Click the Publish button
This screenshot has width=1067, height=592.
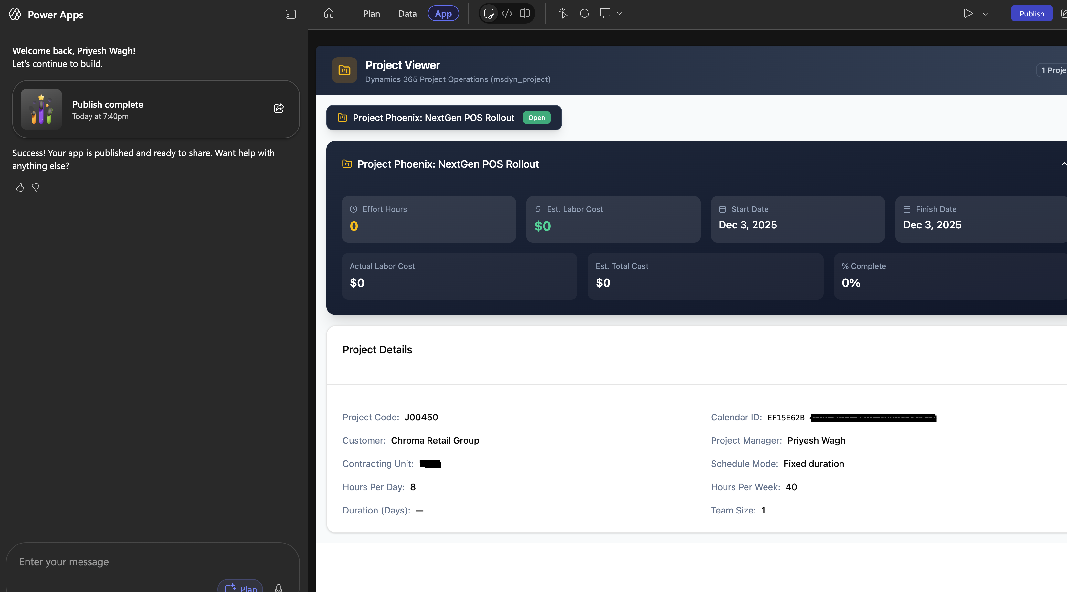pos(1032,14)
